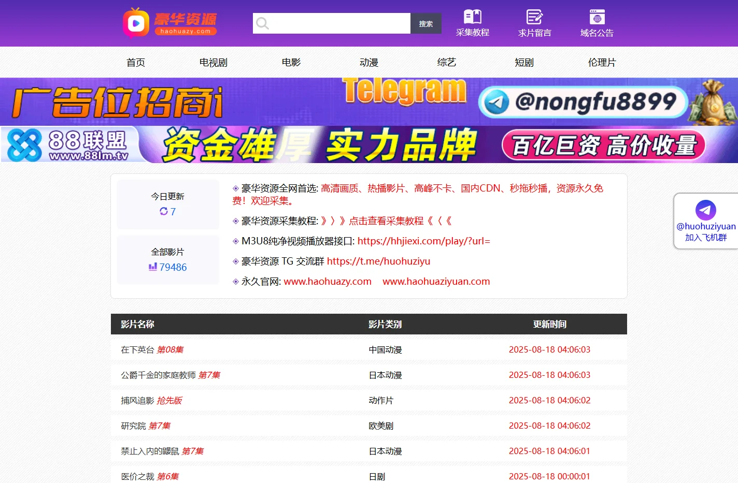Click the Telegram plane icon in top banner
The height and width of the screenshot is (483, 738).
coord(496,102)
